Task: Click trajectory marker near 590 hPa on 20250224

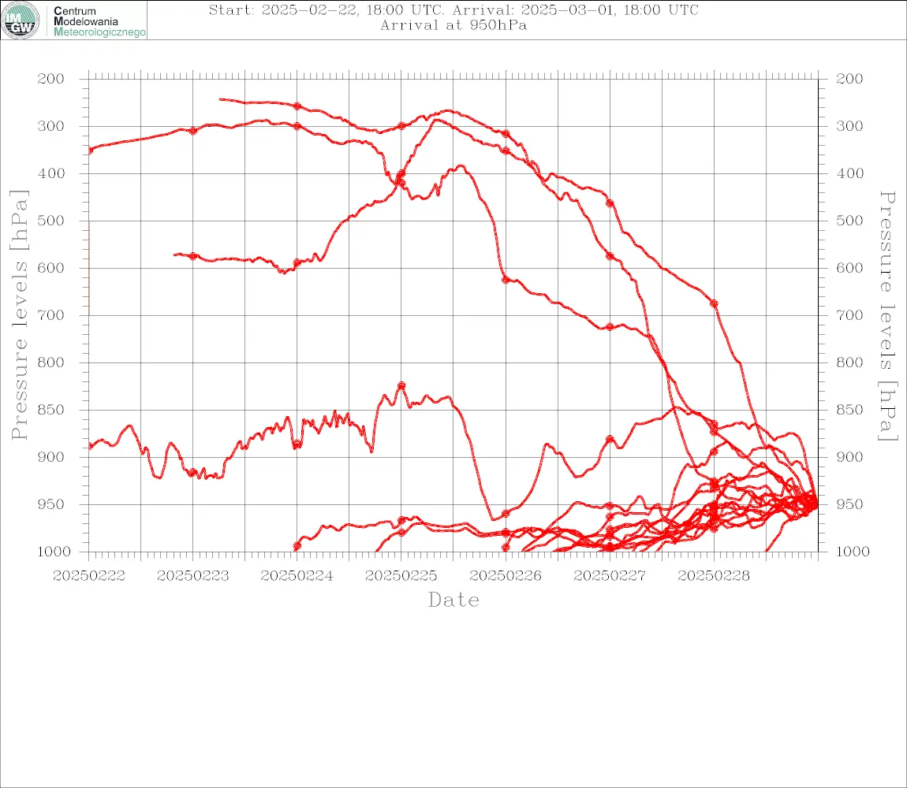Action: [x=297, y=263]
